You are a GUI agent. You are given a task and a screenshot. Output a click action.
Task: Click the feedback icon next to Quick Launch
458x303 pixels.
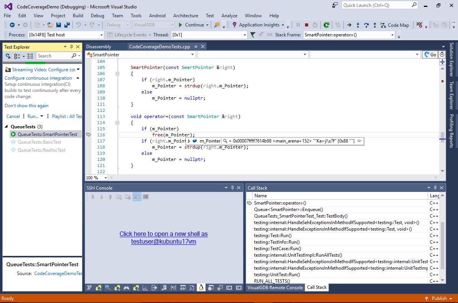coord(335,5)
